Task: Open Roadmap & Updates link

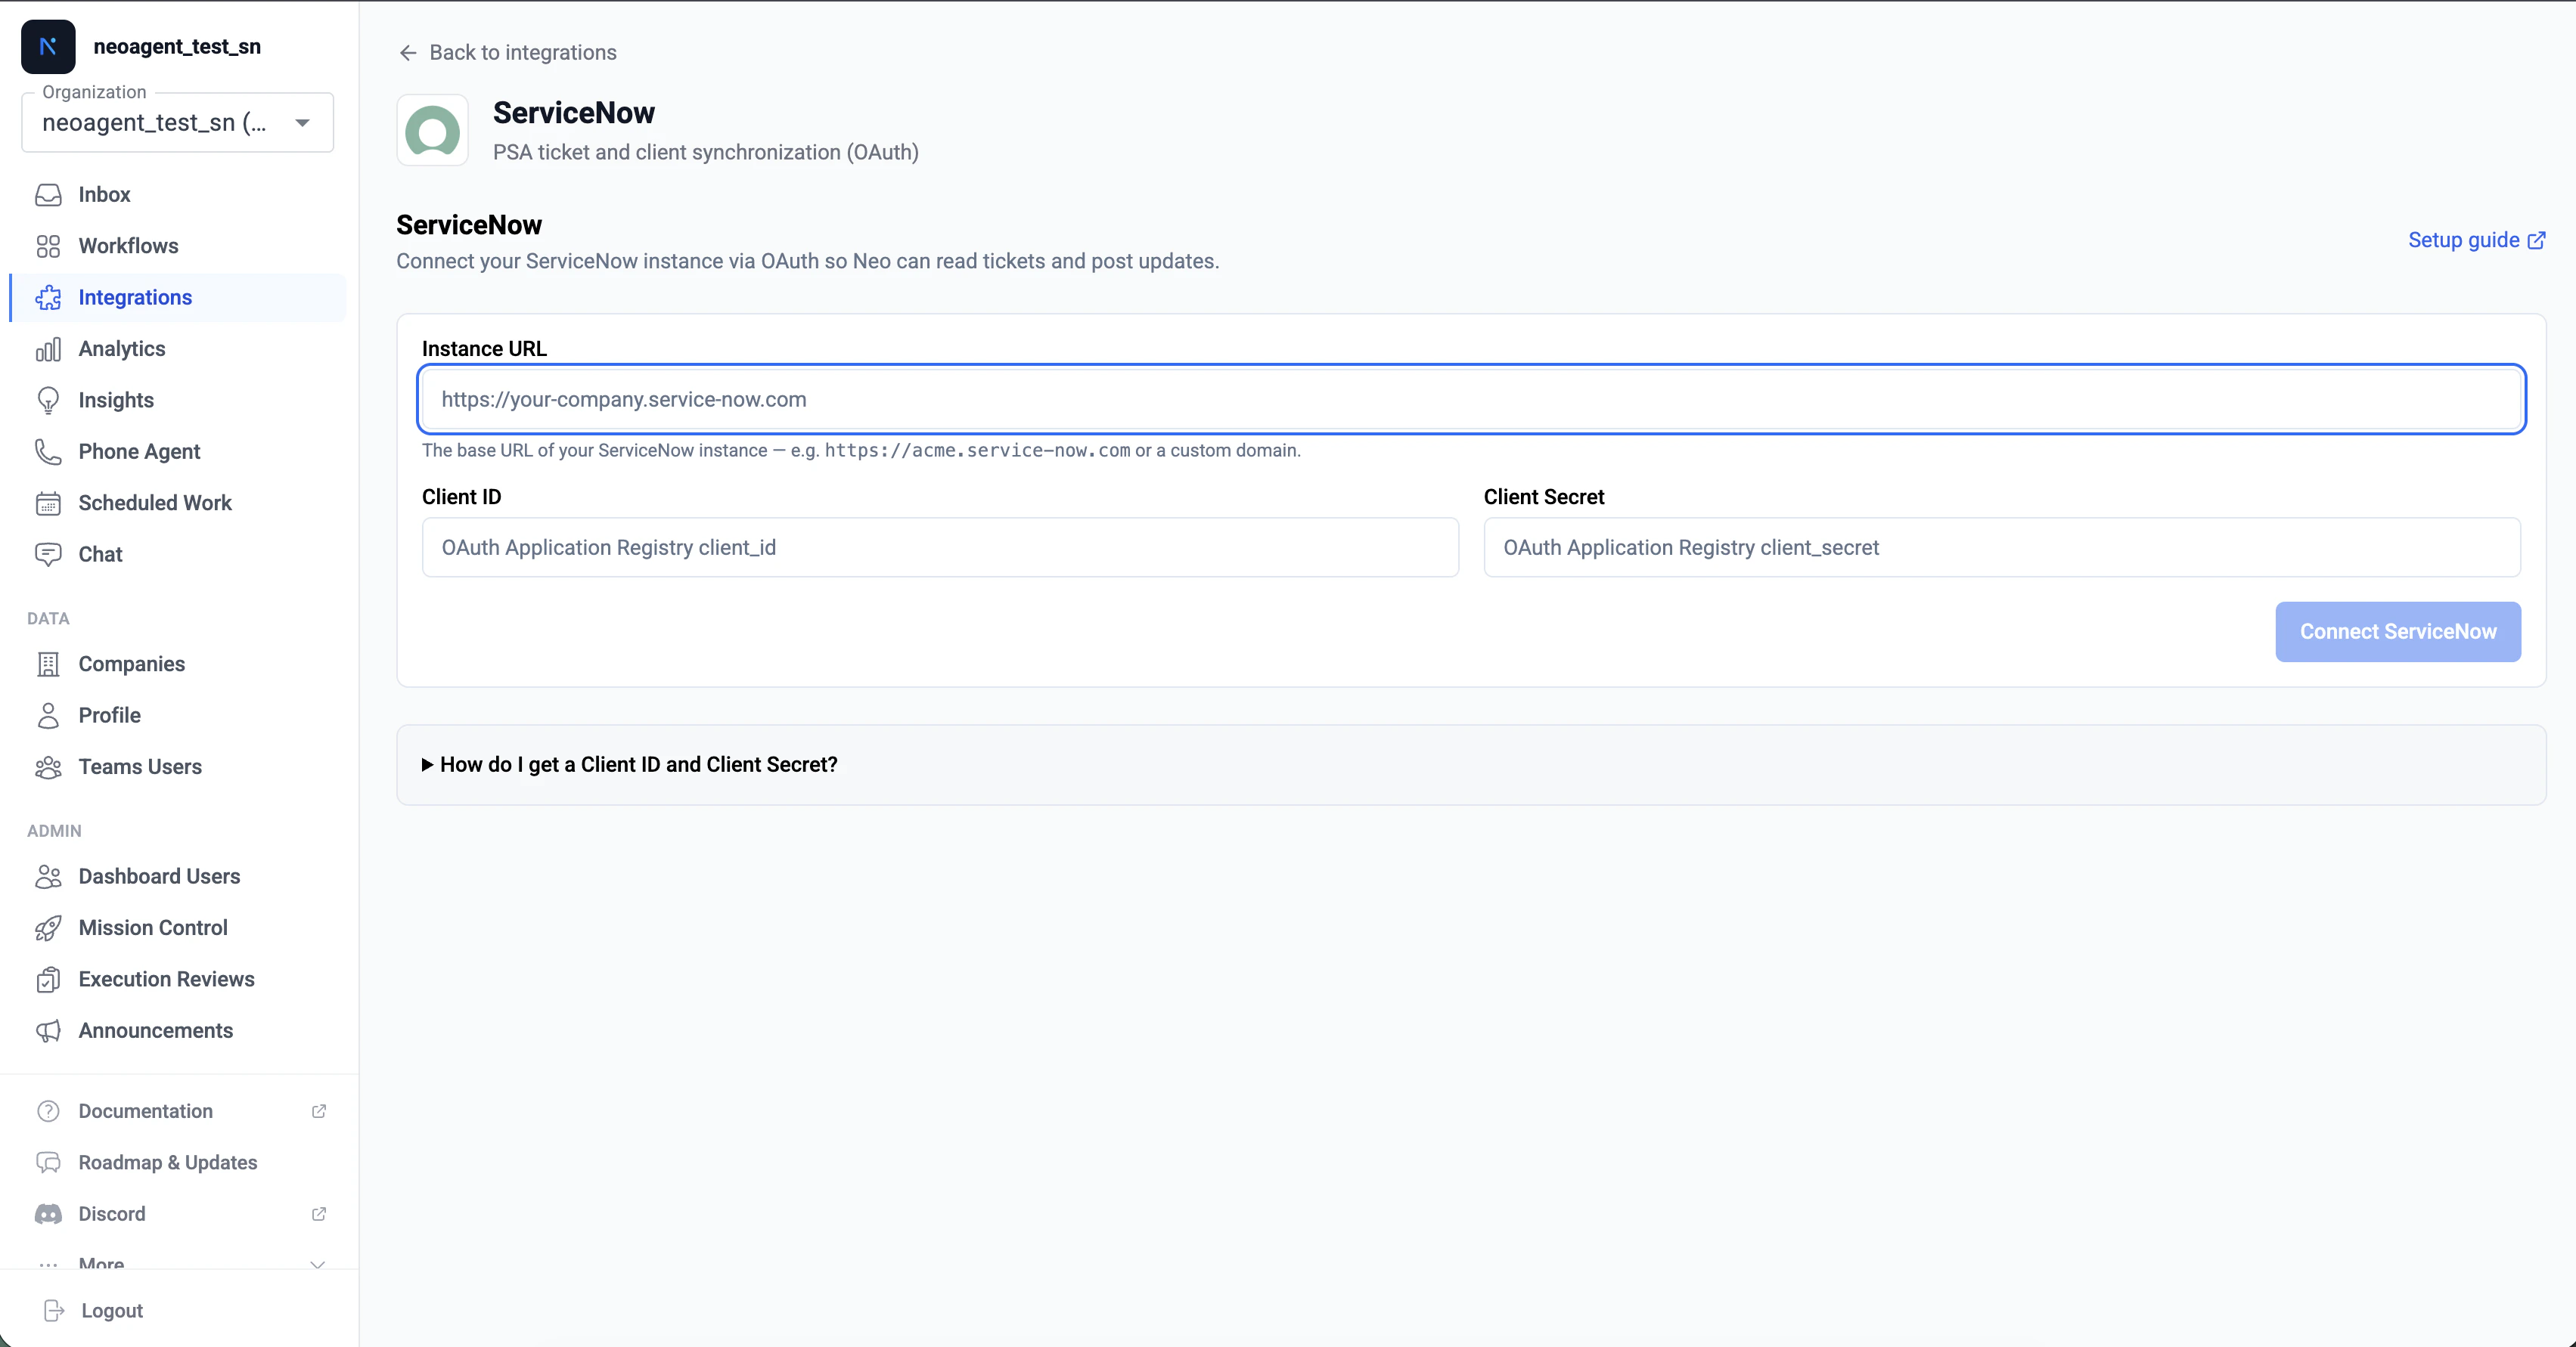Action: 178,1163
